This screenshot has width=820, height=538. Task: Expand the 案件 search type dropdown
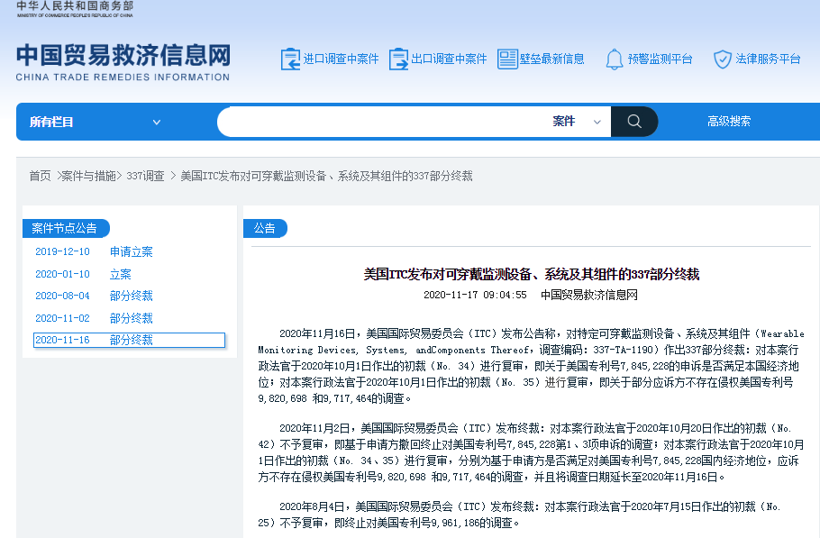point(577,122)
